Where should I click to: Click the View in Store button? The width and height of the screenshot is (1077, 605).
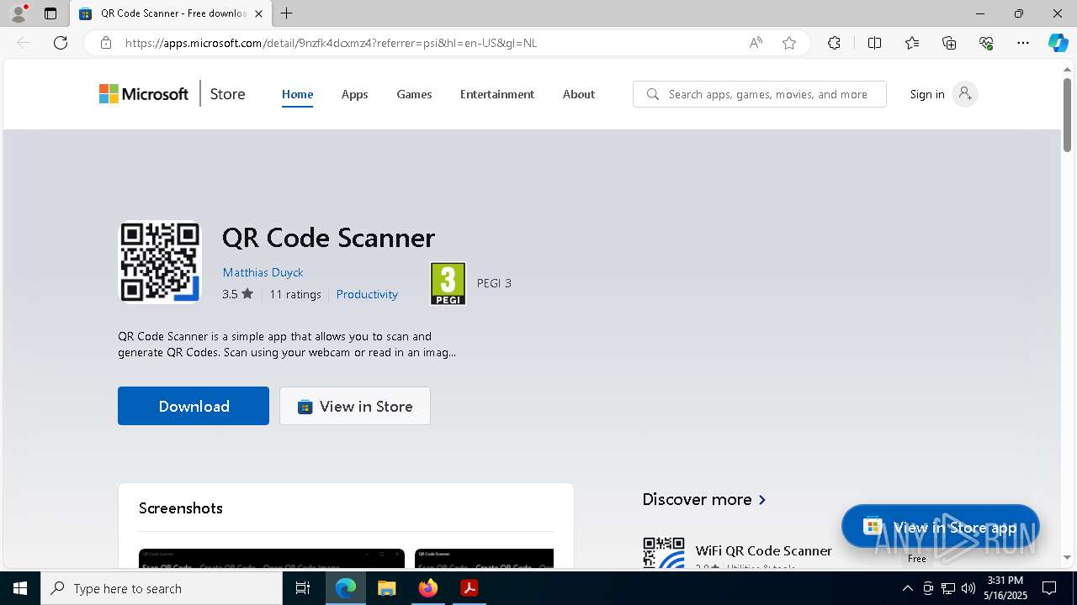[355, 406]
